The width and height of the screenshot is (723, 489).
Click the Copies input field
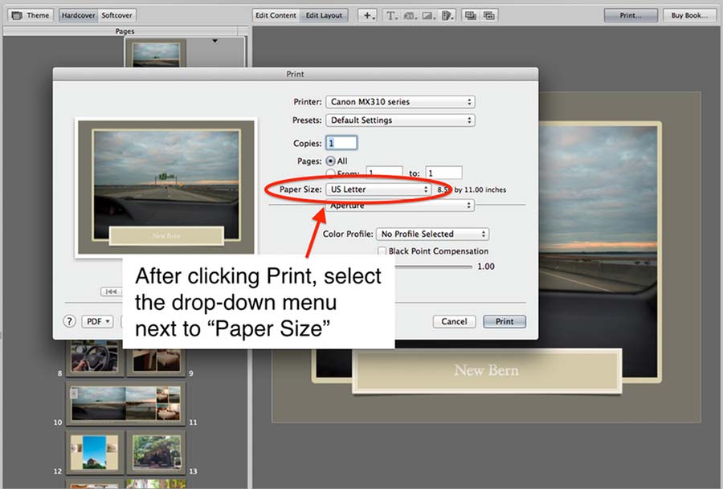pos(341,143)
